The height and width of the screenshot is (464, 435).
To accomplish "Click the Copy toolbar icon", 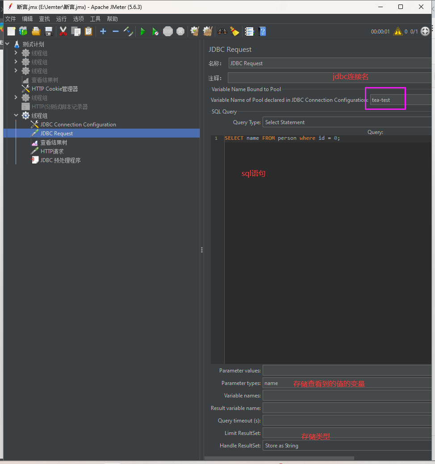I will coord(76,31).
